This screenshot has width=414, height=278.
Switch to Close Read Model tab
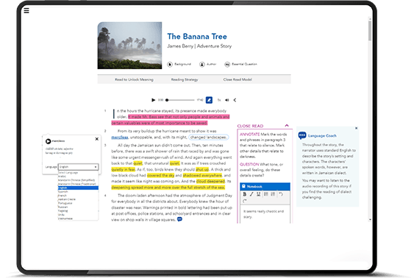238,79
